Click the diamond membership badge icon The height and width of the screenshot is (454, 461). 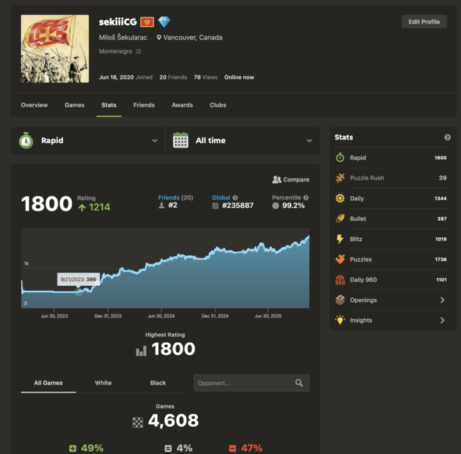coord(164,22)
